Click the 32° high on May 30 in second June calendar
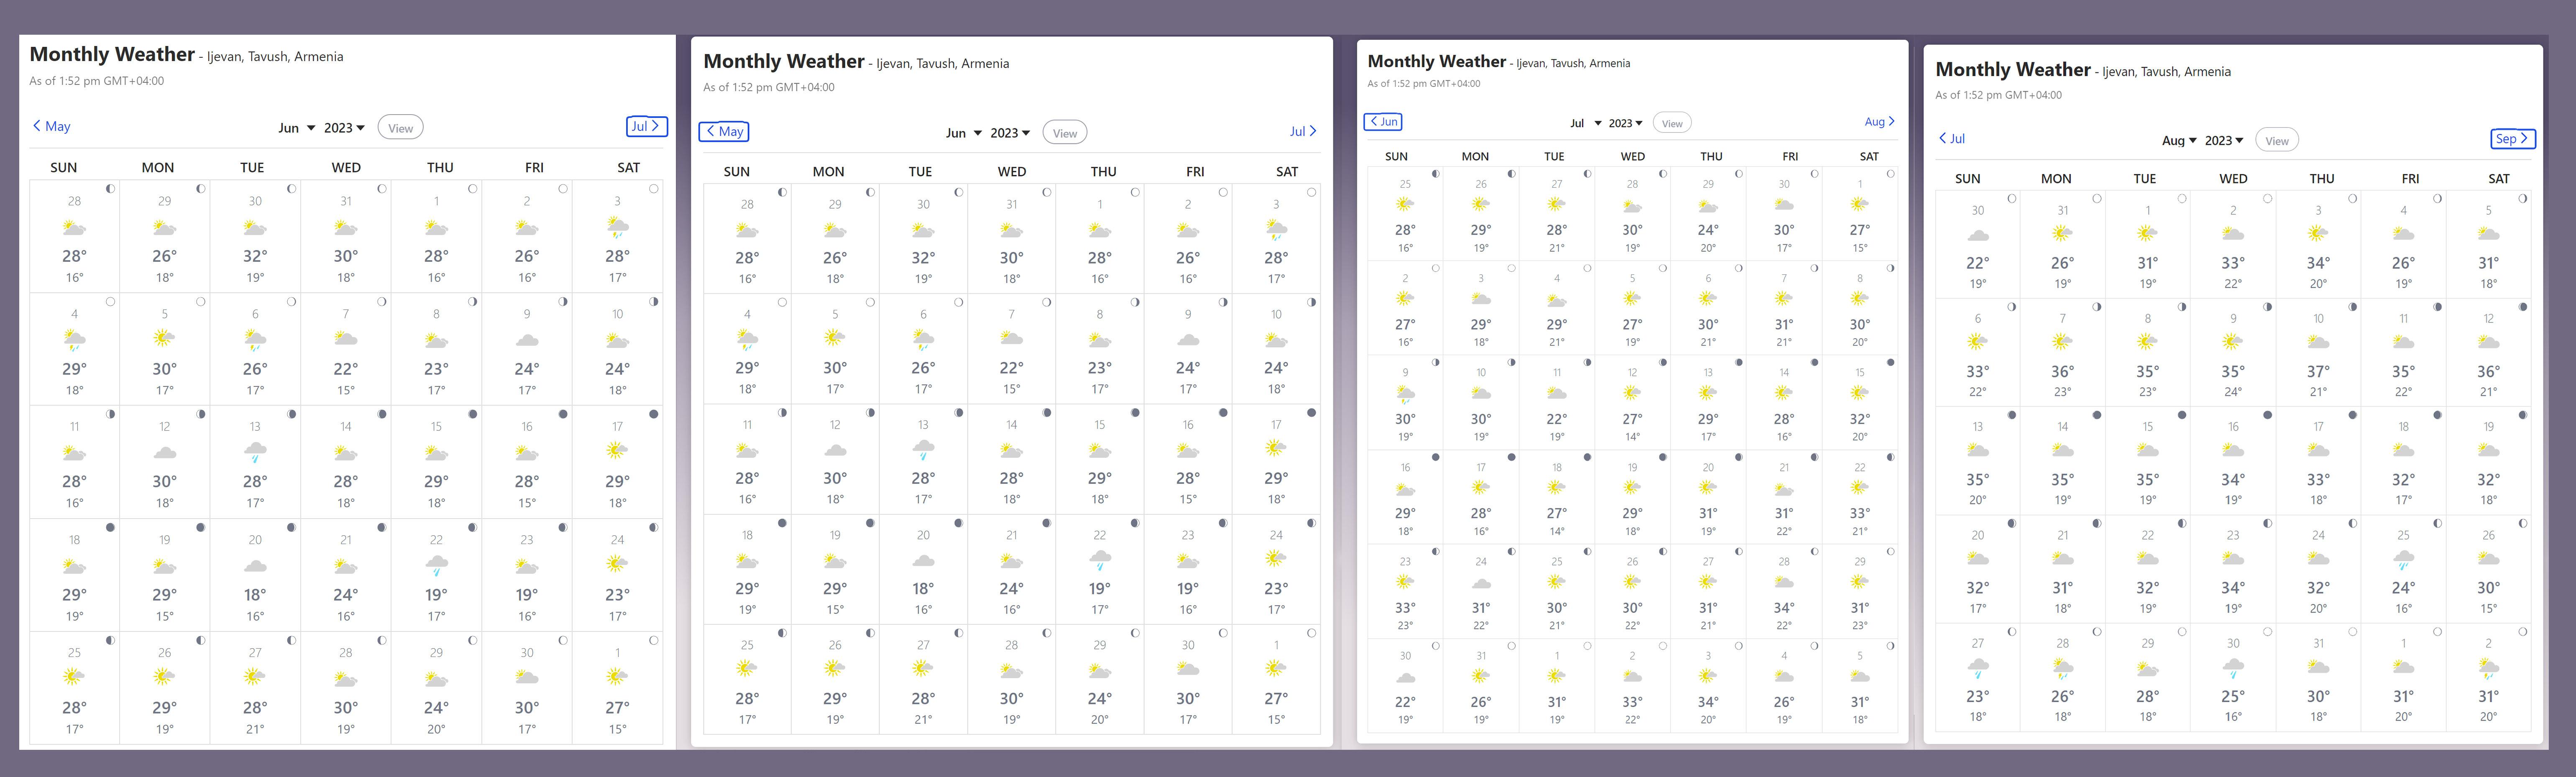This screenshot has width=2576, height=777. tap(923, 258)
